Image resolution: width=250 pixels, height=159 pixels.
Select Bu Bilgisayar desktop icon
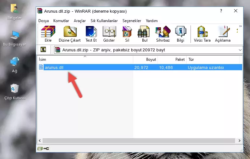15,35
